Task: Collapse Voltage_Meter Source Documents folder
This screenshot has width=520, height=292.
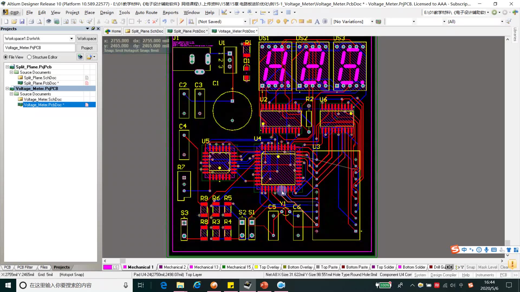Action: (11, 94)
